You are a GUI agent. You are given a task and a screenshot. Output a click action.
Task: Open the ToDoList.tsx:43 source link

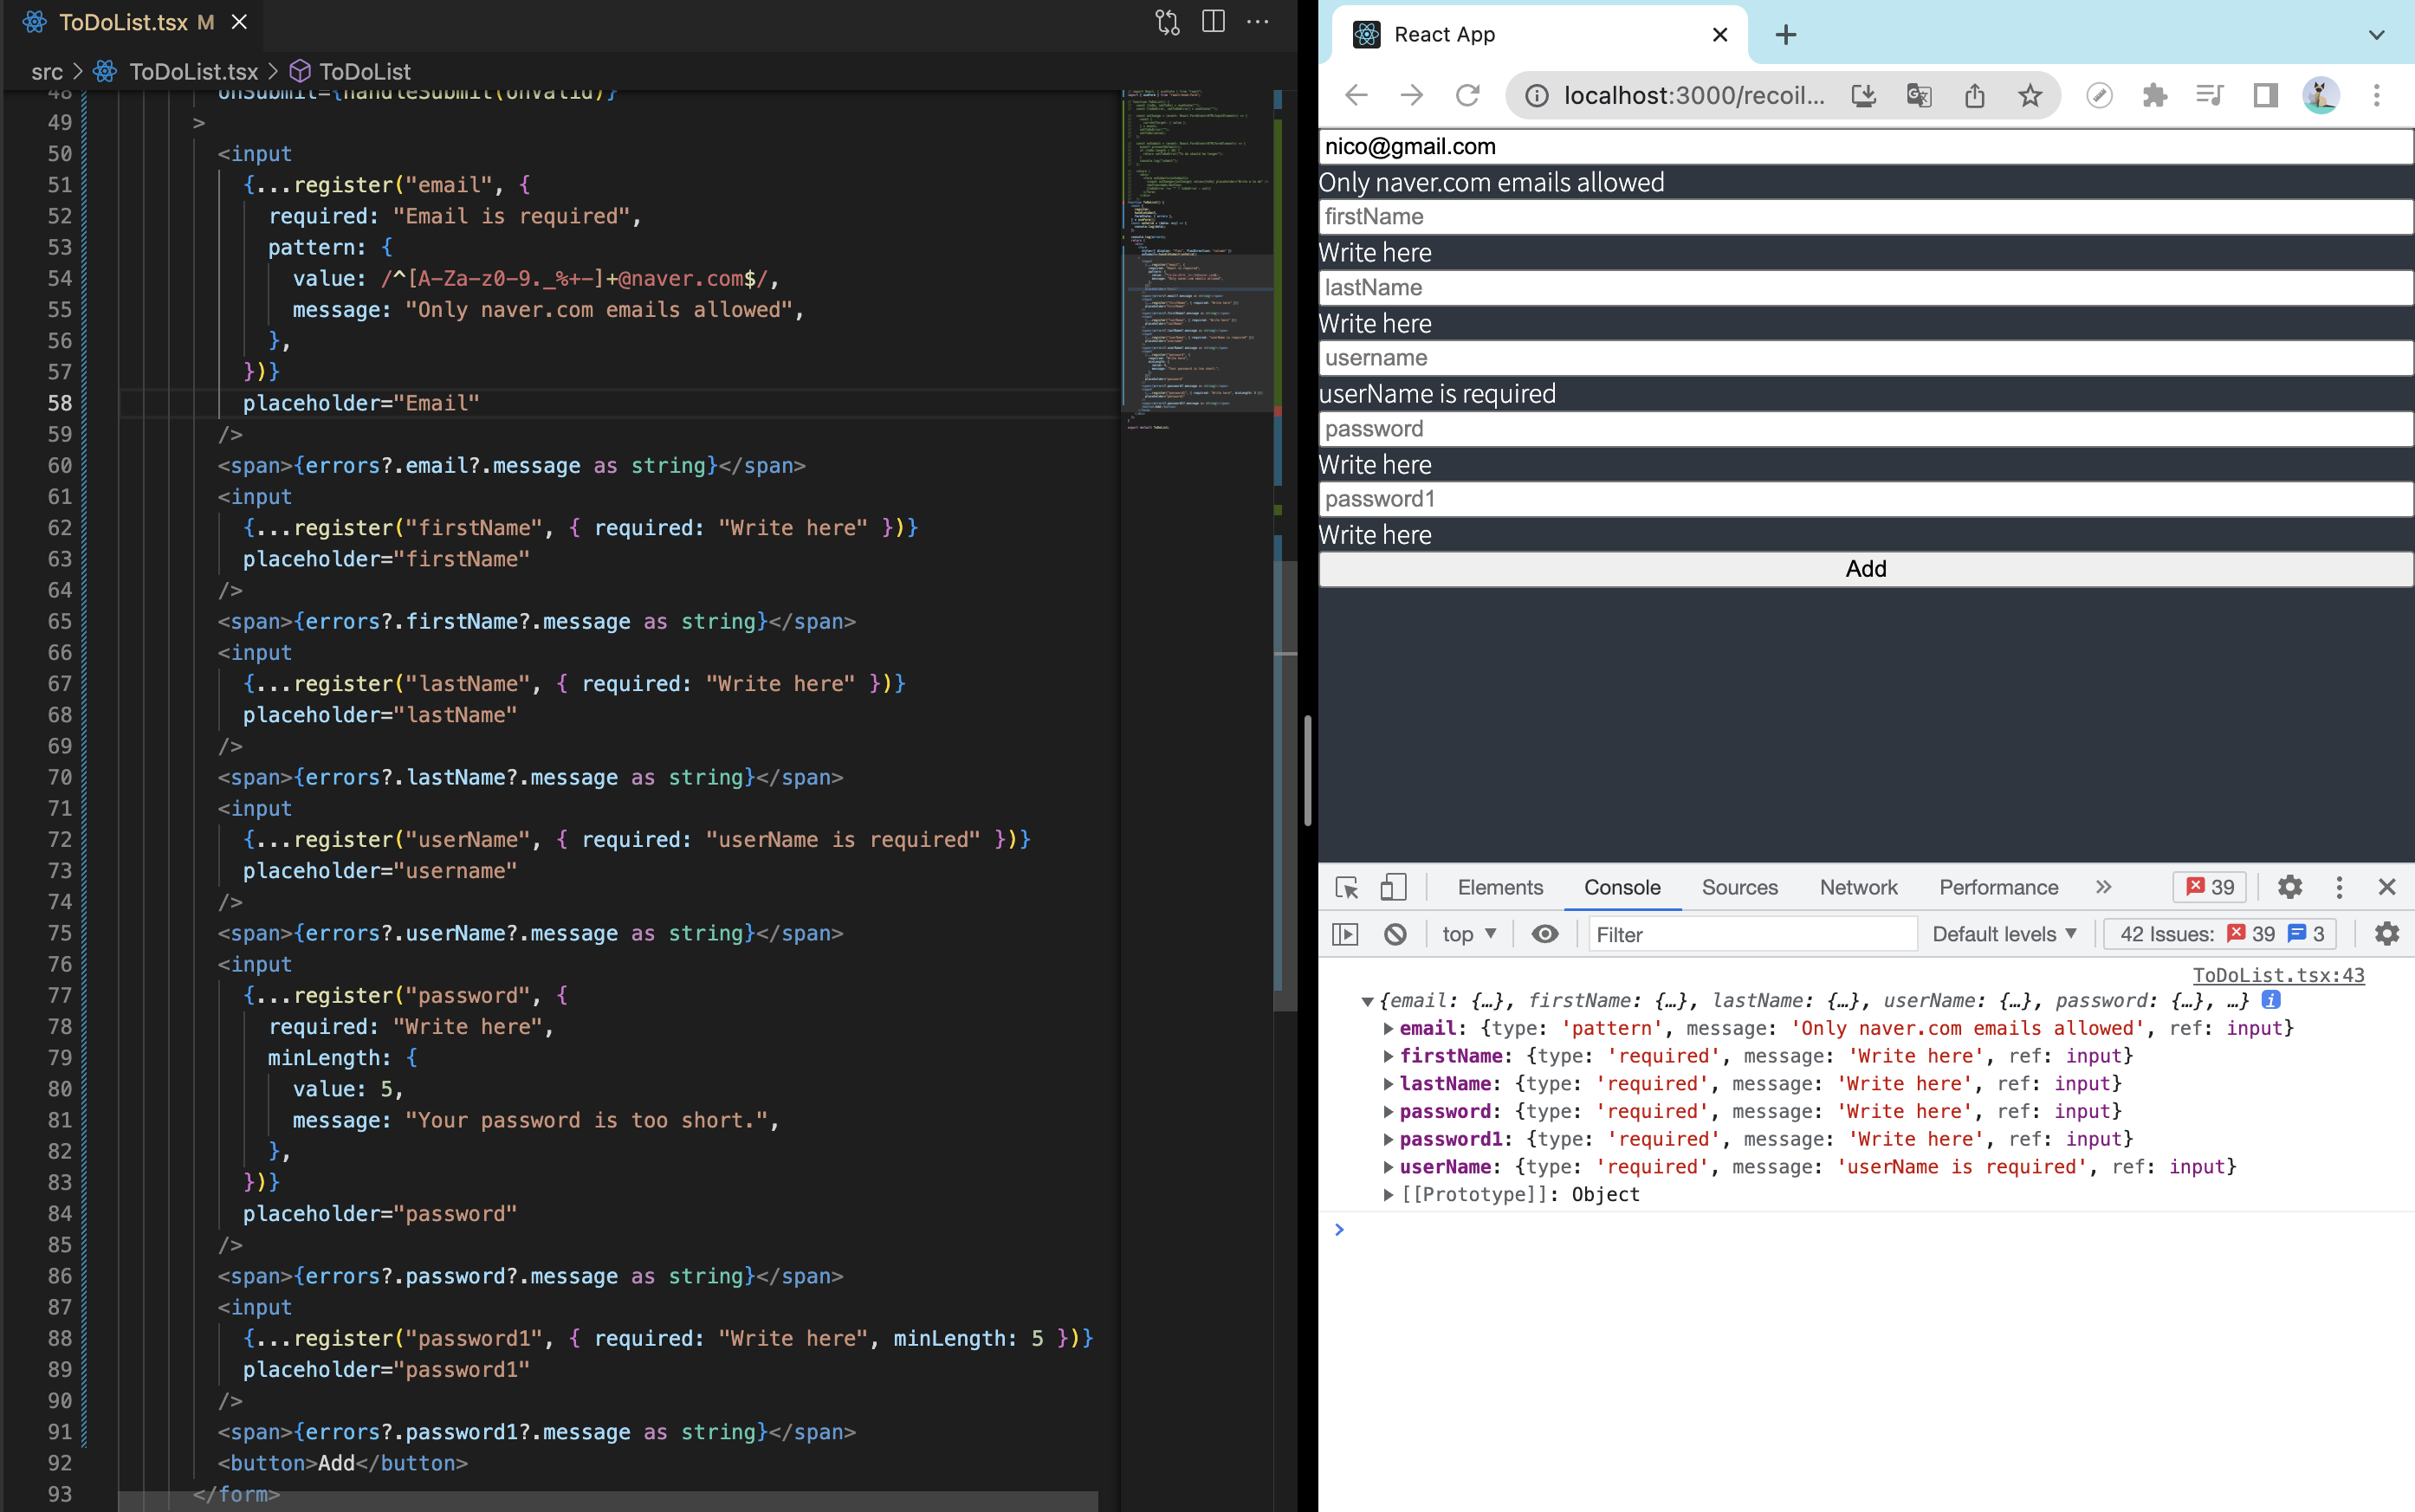[x=2278, y=975]
